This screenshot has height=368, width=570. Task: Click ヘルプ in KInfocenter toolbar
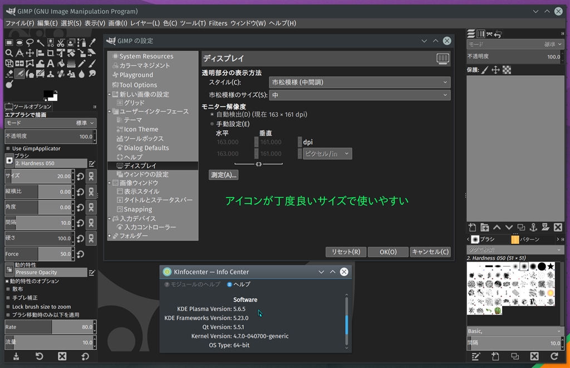[x=238, y=284]
